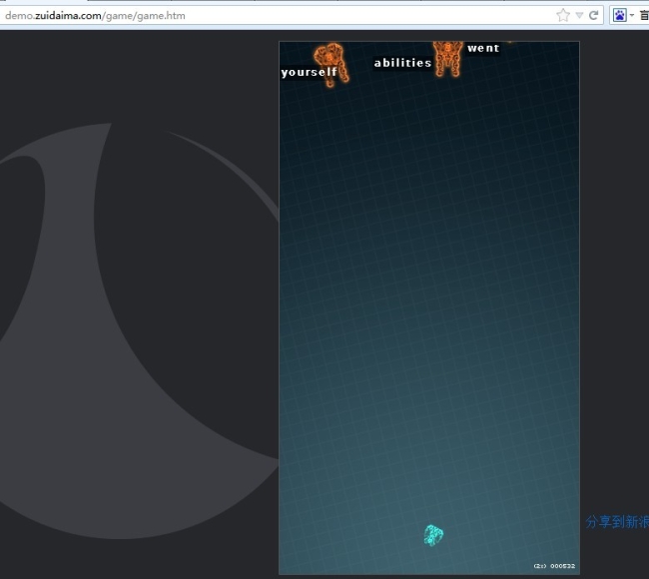Click the empty center of the game grid

tap(429, 299)
